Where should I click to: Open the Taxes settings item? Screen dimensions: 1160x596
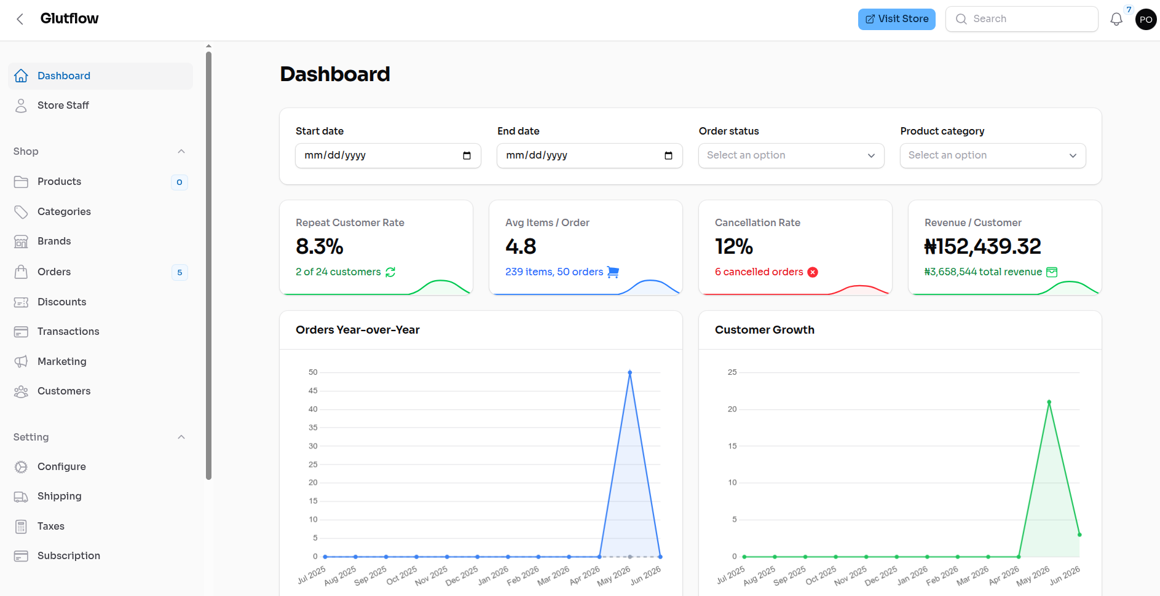[100, 527]
